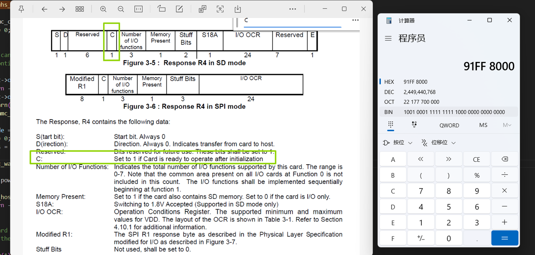
Task: Translate text in the image
Action: (x=203, y=9)
